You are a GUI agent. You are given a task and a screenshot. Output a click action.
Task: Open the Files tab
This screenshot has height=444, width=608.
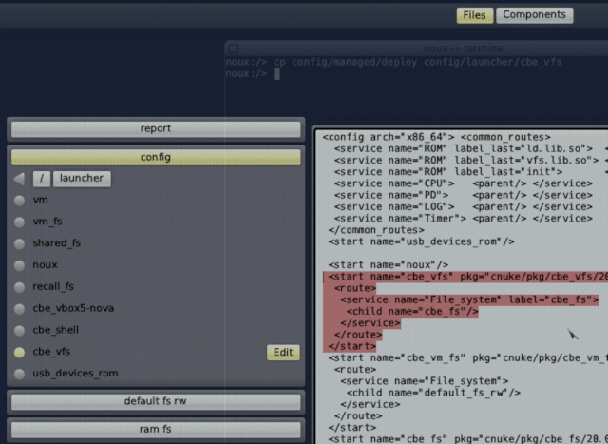(x=475, y=15)
